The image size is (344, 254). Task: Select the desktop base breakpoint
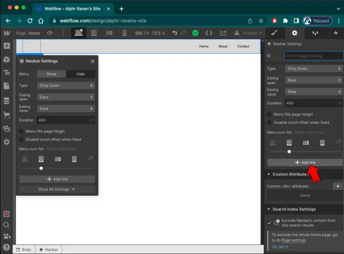coord(79,33)
